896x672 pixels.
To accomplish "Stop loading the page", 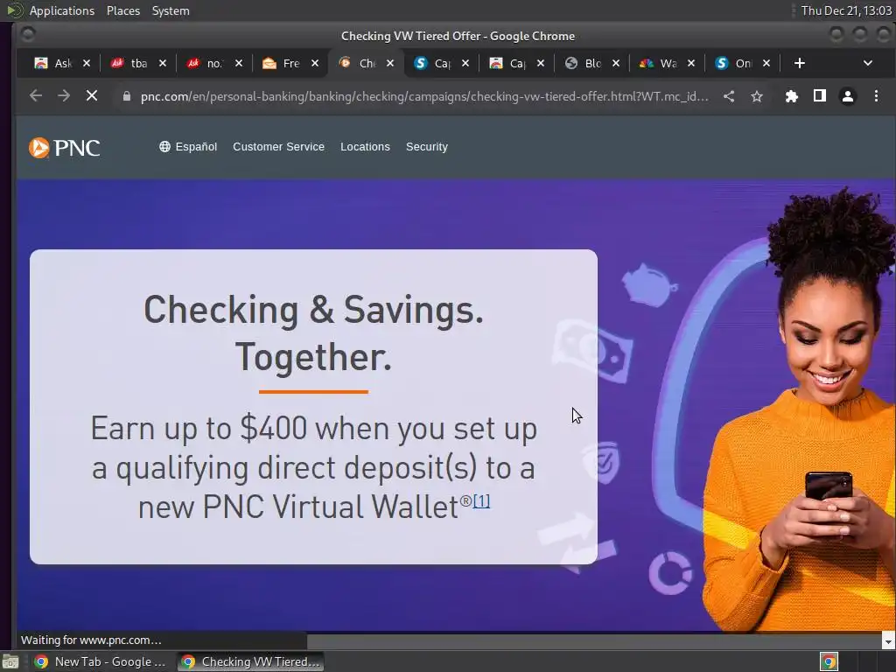I will tap(91, 96).
